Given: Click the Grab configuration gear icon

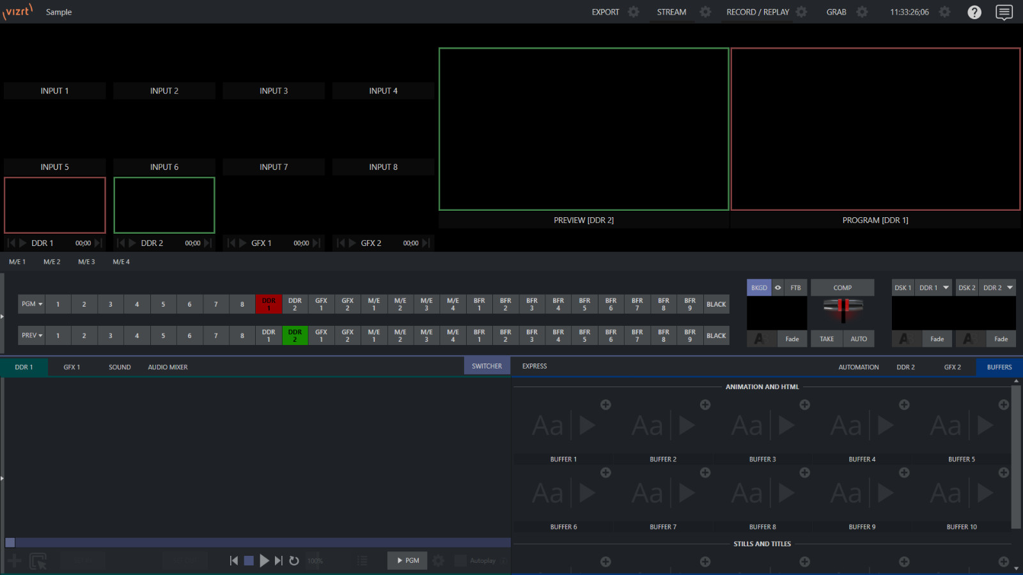Looking at the screenshot, I should click(x=862, y=12).
